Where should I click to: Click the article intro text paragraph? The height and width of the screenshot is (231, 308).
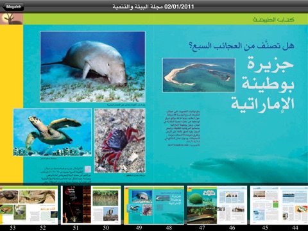[183, 128]
